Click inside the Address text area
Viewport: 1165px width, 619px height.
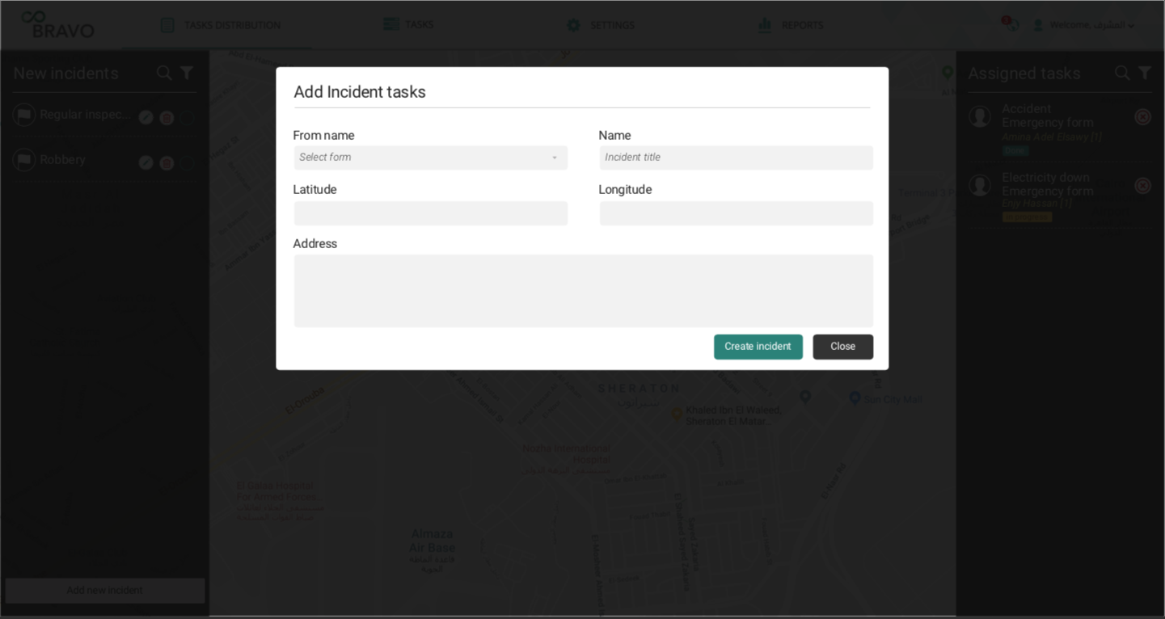pos(583,291)
